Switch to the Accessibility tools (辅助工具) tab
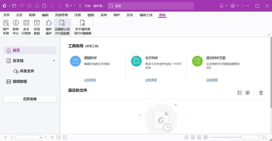Screen dimensions: 272x141 [x=146, y=15]
